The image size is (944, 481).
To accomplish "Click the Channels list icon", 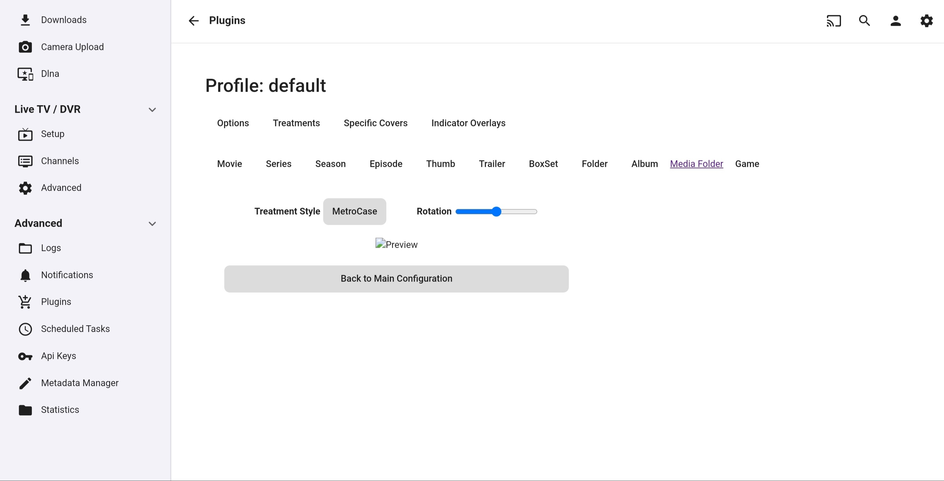I will (x=25, y=161).
